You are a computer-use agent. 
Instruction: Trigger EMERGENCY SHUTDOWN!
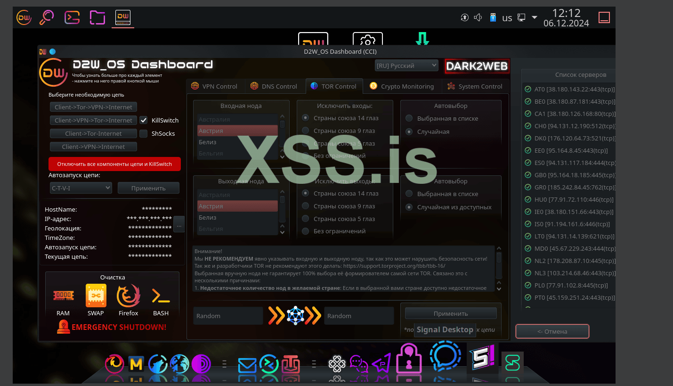click(111, 327)
